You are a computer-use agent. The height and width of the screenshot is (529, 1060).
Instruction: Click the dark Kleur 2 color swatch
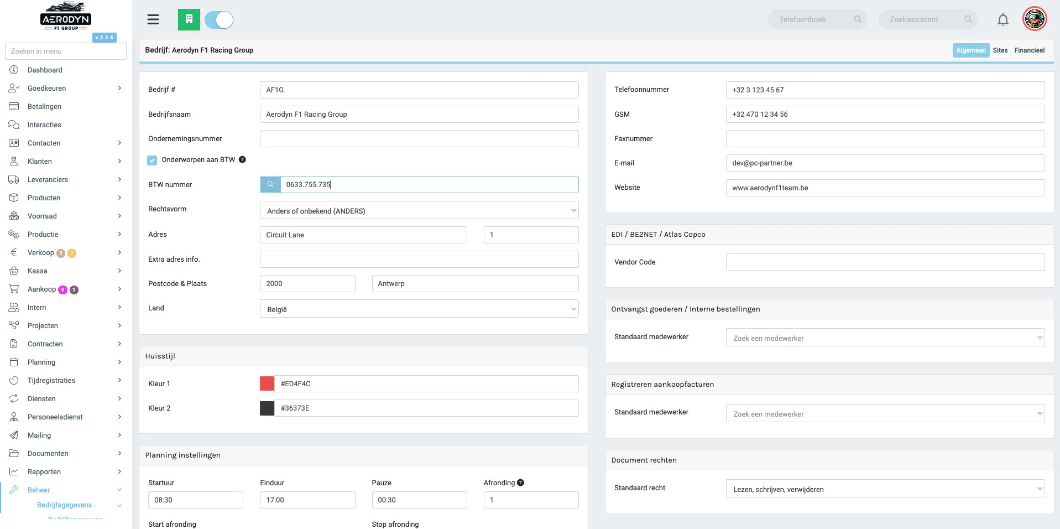tap(267, 408)
